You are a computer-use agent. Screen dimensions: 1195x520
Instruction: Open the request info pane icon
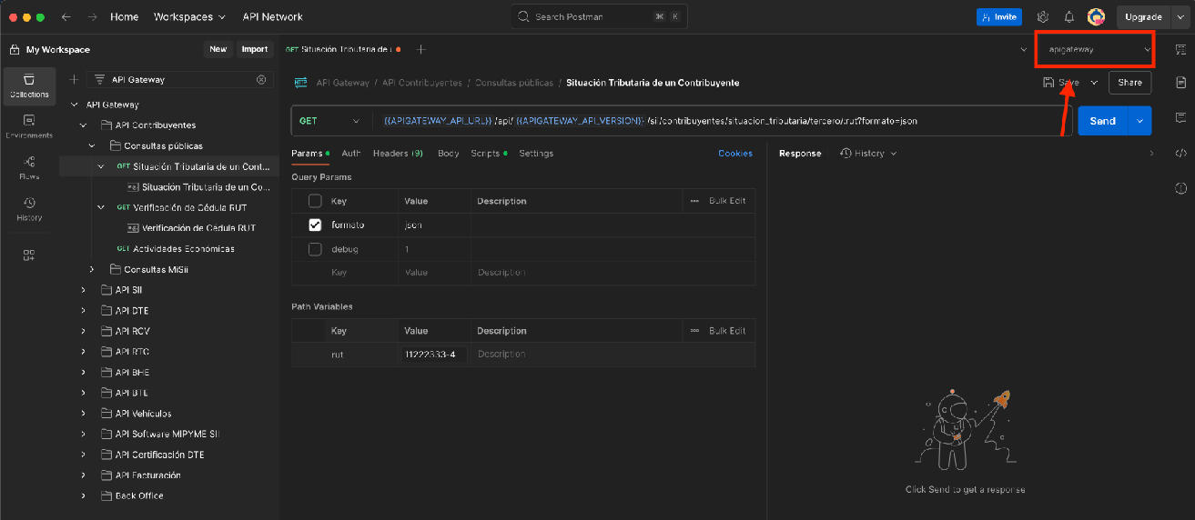pyautogui.click(x=1180, y=188)
